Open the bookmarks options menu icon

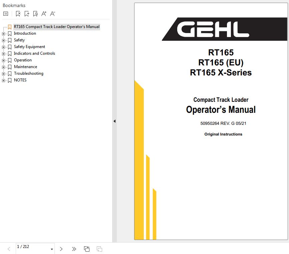(x=6, y=14)
